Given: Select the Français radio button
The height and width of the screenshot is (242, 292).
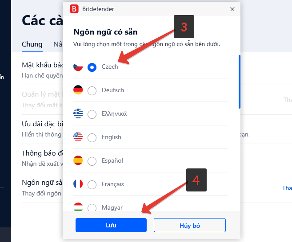Looking at the screenshot, I should tap(92, 185).
